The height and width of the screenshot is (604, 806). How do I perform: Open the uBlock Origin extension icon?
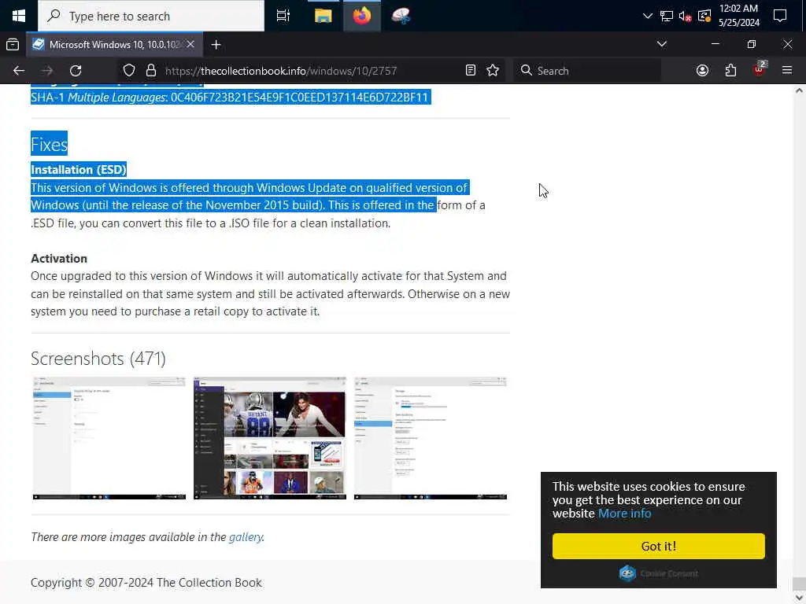click(x=759, y=70)
